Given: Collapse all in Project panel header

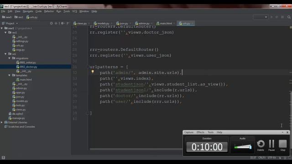Looking at the screenshot, I should pyautogui.click(x=56, y=23).
